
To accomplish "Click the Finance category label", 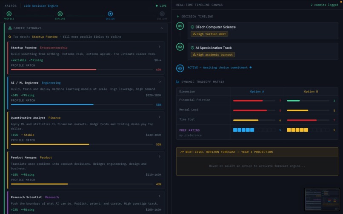I will pos(54,118).
